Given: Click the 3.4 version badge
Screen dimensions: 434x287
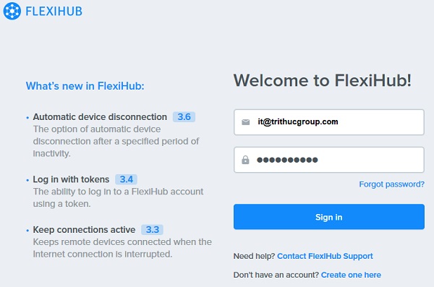Looking at the screenshot, I should point(126,179).
